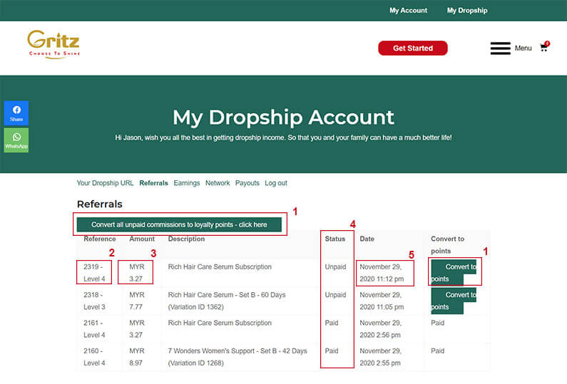Click Paid status of reference 2160
The width and height of the screenshot is (567, 384).
[332, 351]
